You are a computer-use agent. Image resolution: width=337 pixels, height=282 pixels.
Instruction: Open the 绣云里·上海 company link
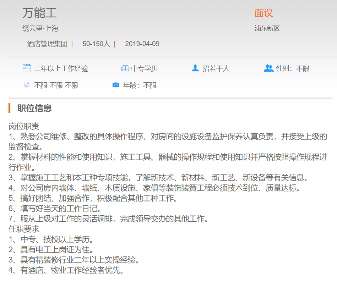(x=40, y=29)
